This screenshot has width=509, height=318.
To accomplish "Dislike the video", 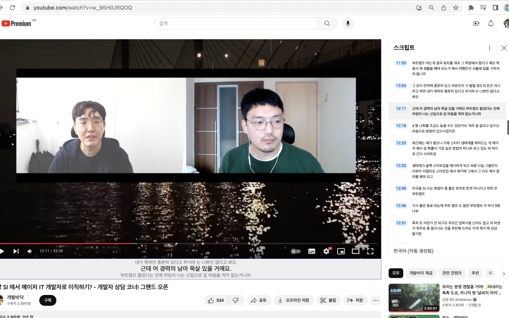I will pos(236,301).
